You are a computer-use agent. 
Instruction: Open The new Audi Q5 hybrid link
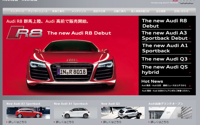point(165,69)
